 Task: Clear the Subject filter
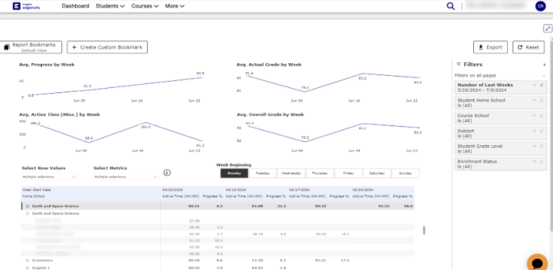tap(542, 131)
